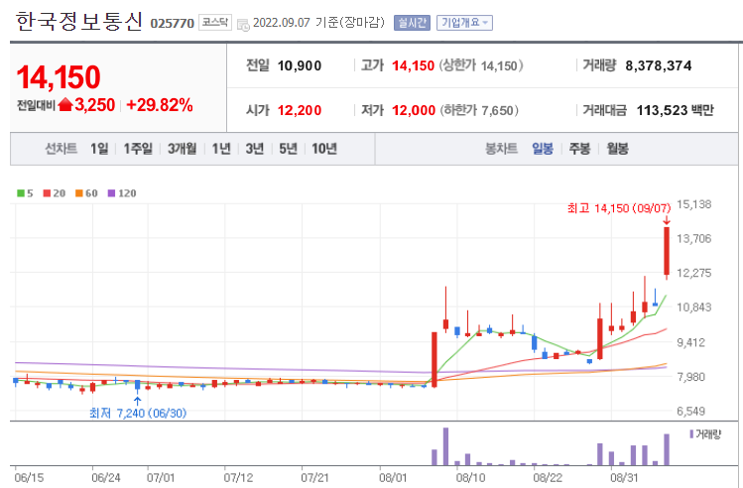Click the 거래대금 value 113,523 백만
The width and height of the screenshot is (743, 488).
(675, 110)
